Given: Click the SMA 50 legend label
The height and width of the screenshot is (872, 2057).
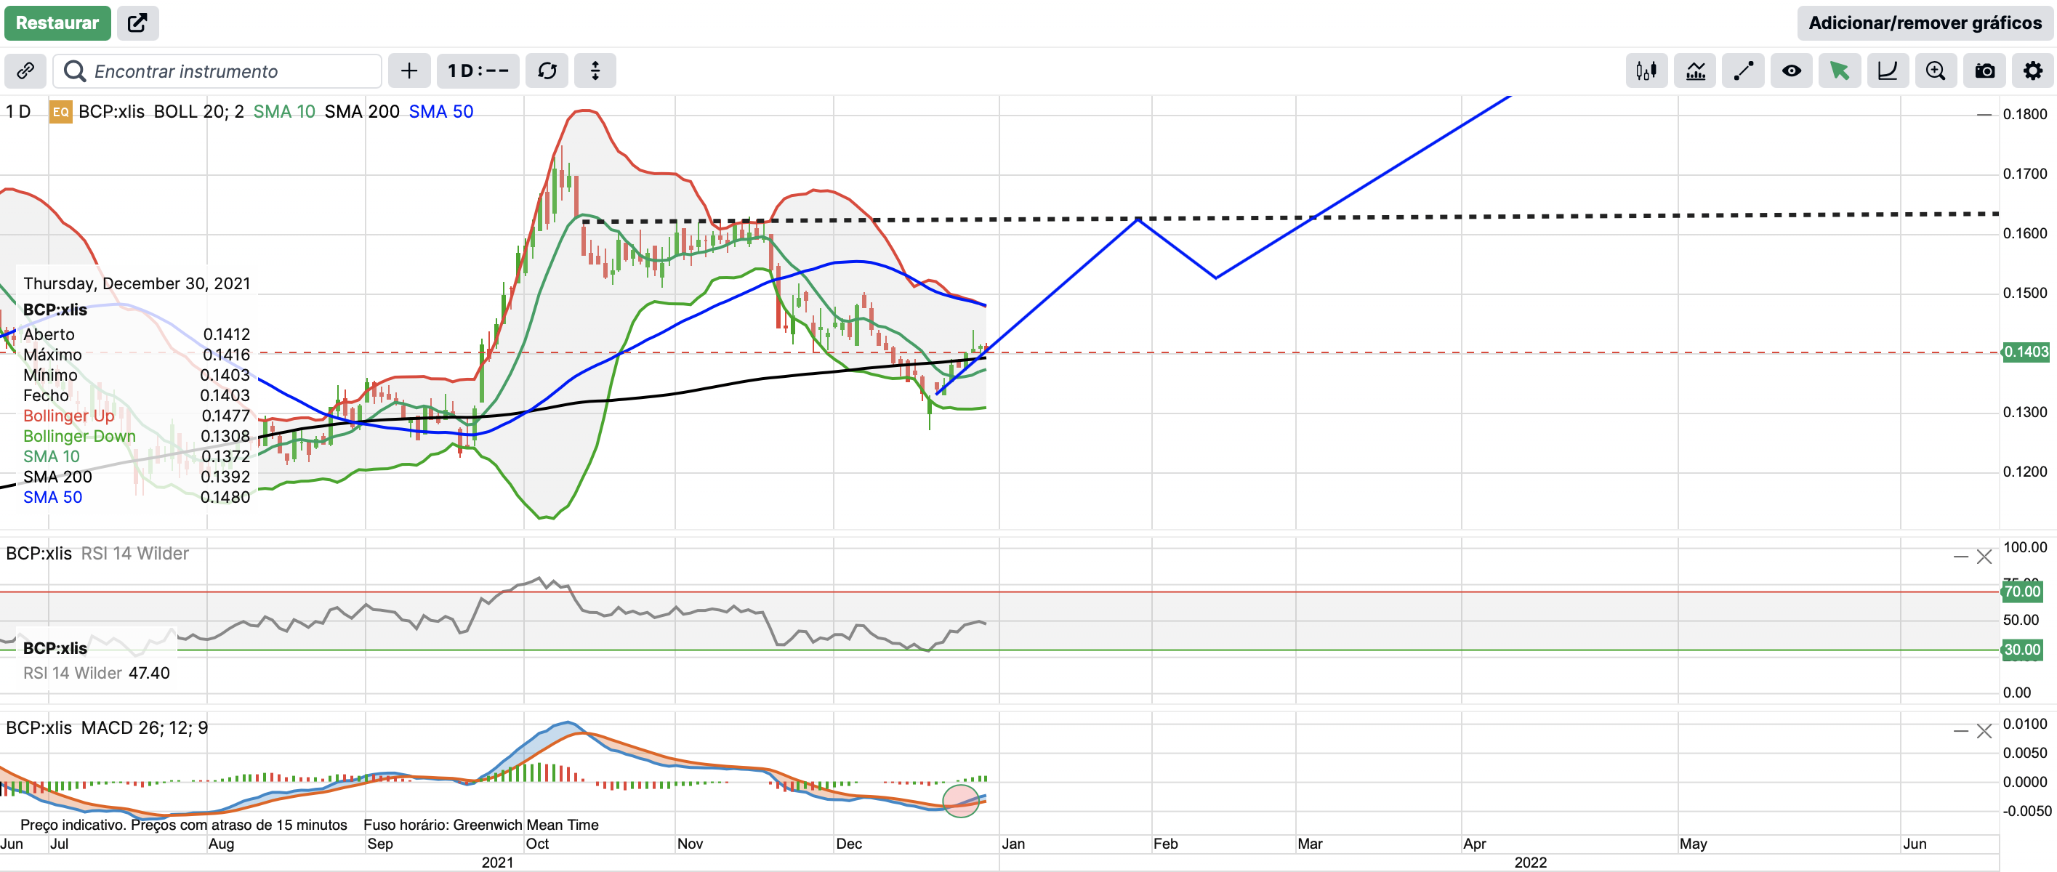Looking at the screenshot, I should tap(440, 112).
